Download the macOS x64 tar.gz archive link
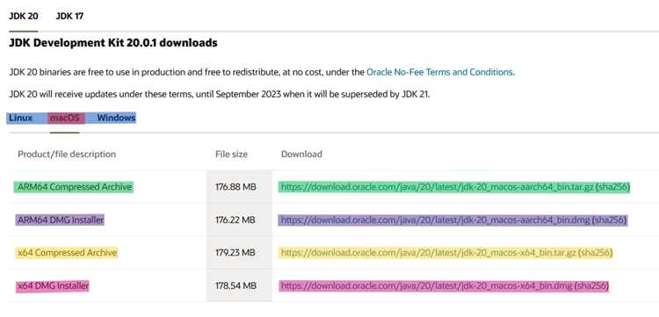 tap(429, 253)
